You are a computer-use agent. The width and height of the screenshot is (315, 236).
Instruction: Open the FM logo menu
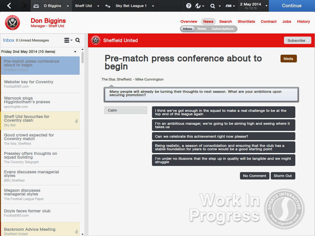tap(228, 6)
